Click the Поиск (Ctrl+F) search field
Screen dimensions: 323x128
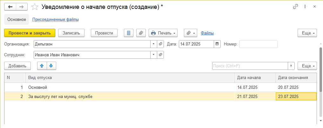(250, 66)
